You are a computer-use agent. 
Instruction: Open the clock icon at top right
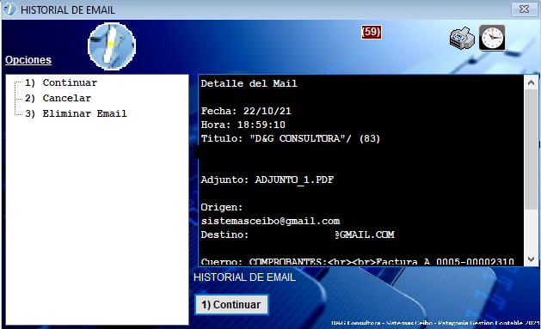pos(492,38)
